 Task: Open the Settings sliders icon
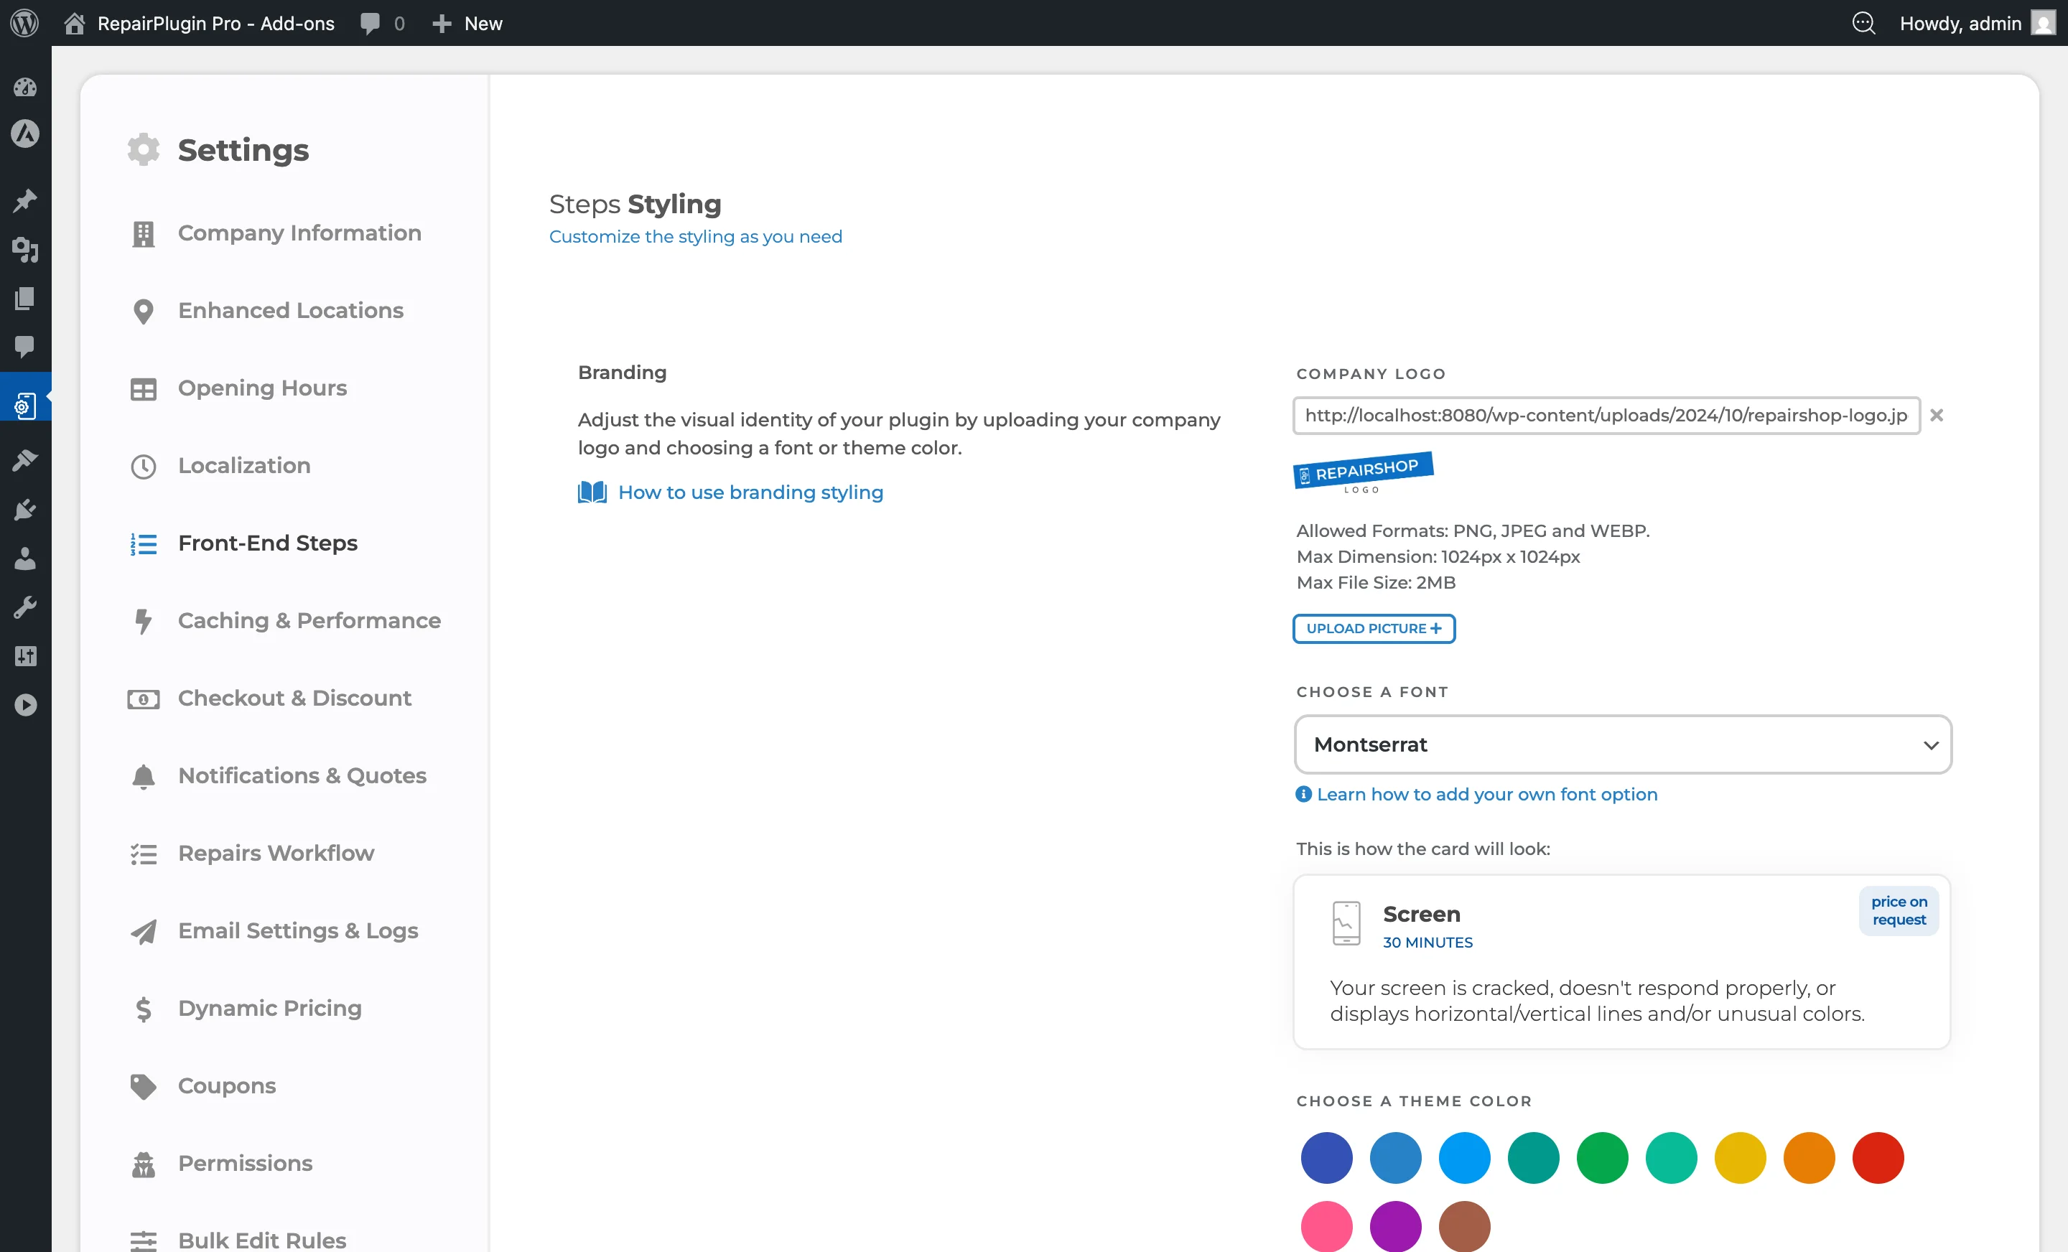pyautogui.click(x=25, y=655)
